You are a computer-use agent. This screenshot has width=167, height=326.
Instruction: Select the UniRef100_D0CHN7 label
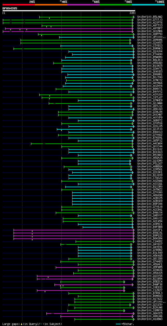tap(150, 115)
